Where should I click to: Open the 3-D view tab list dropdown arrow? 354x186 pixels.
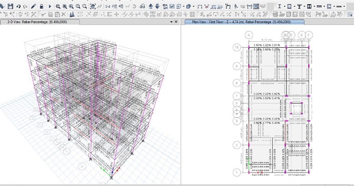171,22
